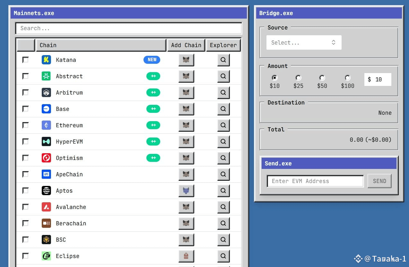This screenshot has height=267, width=409.
Task: Open Base explorer magnifier icon
Action: [223, 109]
